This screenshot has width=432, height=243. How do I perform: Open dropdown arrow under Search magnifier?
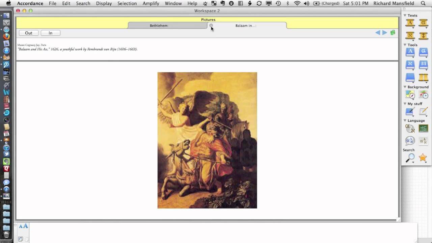pyautogui.click(x=413, y=163)
